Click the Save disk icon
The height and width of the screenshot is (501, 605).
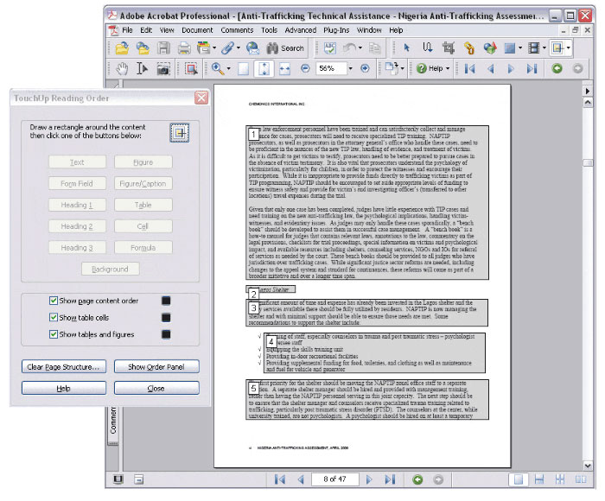(x=164, y=48)
